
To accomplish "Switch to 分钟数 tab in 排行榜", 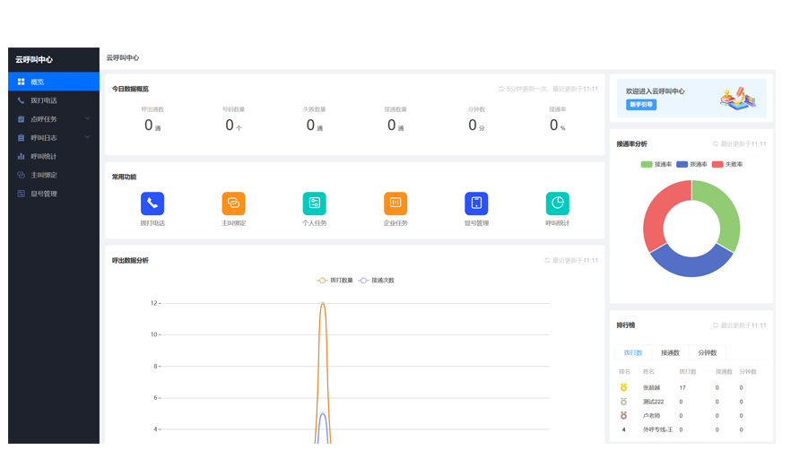I will click(x=707, y=353).
